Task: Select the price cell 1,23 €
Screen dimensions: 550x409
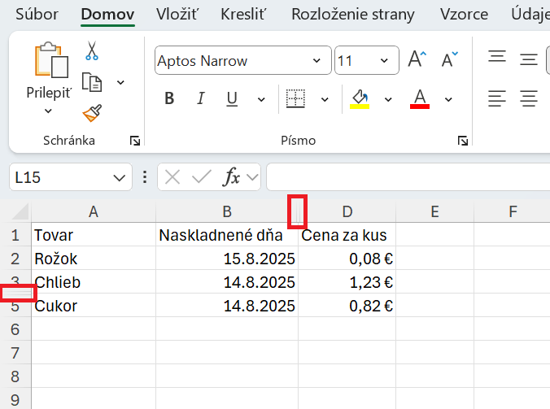Action: coord(347,282)
